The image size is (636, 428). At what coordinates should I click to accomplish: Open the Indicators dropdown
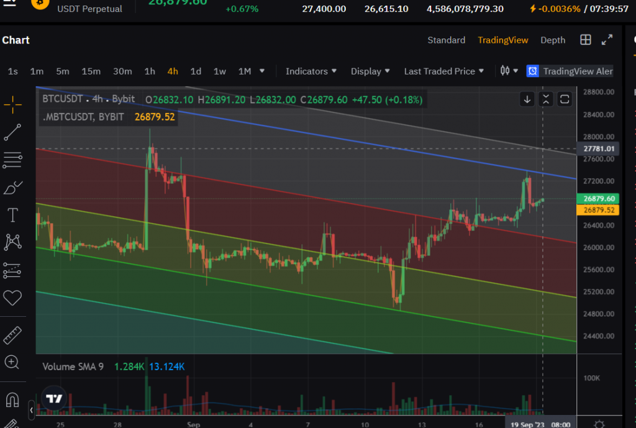pos(311,71)
